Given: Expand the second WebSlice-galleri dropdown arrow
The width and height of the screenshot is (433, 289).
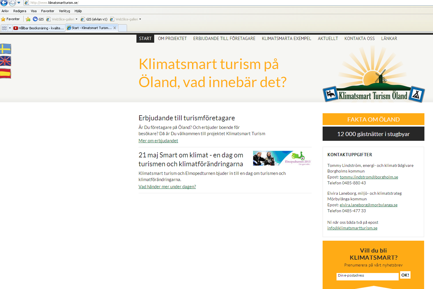Looking at the screenshot, I should coord(140,19).
